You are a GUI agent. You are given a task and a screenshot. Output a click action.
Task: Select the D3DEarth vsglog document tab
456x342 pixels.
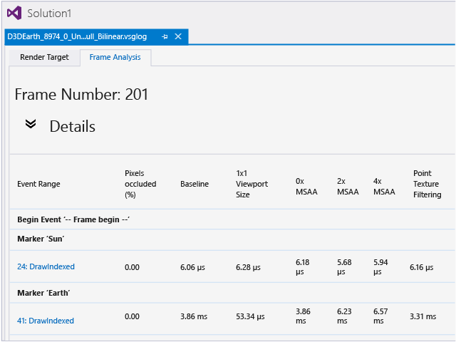point(80,36)
